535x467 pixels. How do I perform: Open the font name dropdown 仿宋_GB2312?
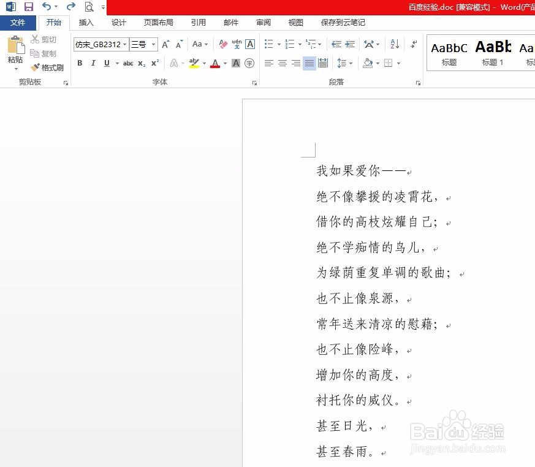coord(125,44)
